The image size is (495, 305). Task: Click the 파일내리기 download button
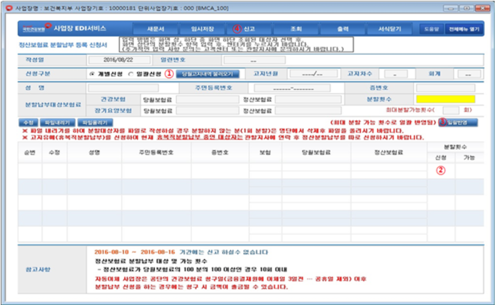pyautogui.click(x=57, y=122)
